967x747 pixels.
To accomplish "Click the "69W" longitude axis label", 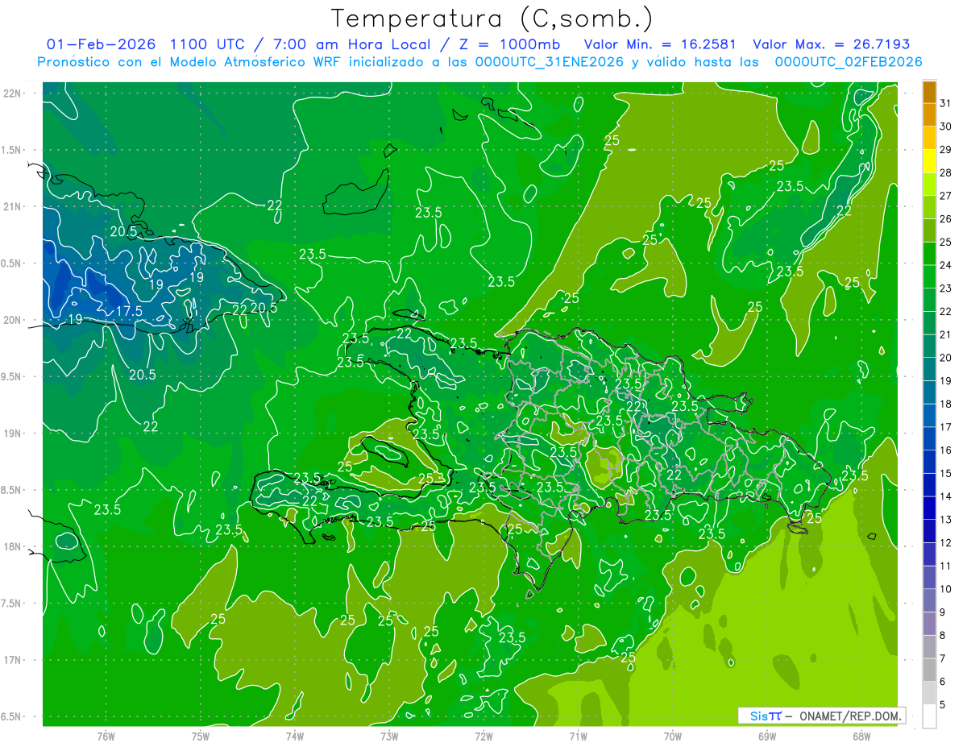I will 767,736.
